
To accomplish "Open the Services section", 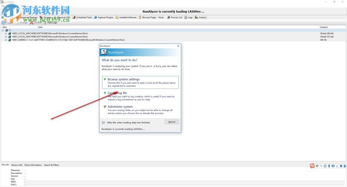I will point(45,17).
